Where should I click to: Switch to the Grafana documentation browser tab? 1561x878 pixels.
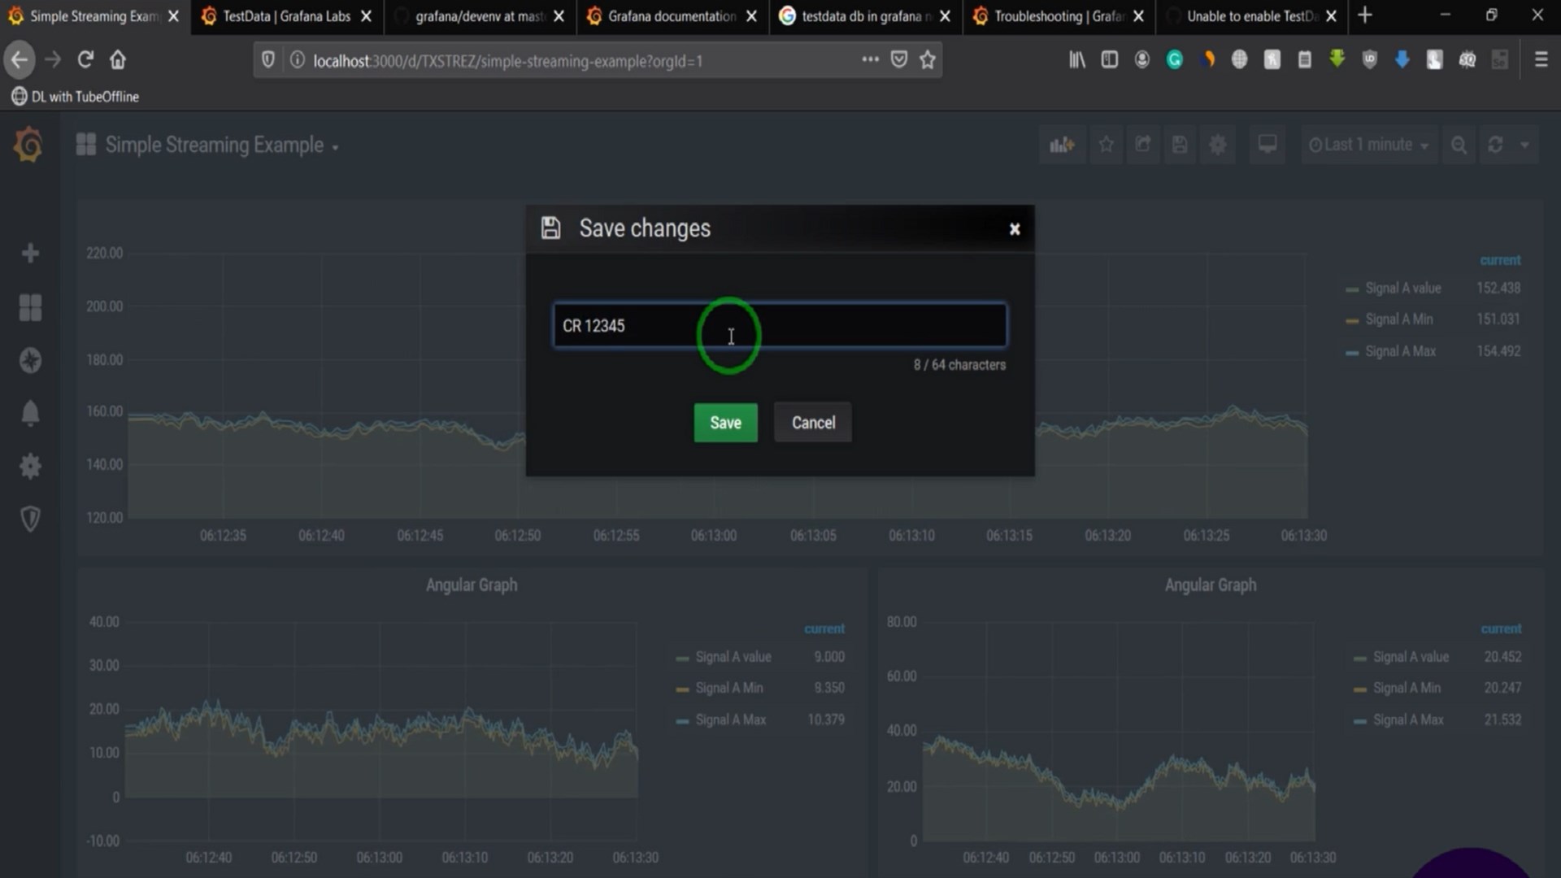(672, 16)
